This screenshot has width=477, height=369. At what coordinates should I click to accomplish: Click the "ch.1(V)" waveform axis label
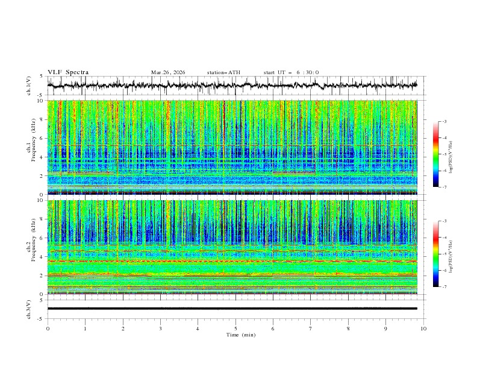point(29,86)
